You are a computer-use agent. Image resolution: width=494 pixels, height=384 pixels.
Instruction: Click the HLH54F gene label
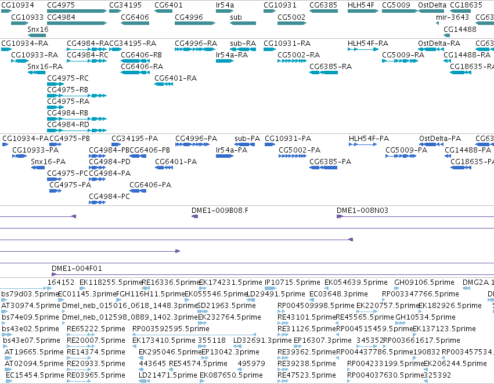pyautogui.click(x=361, y=5)
